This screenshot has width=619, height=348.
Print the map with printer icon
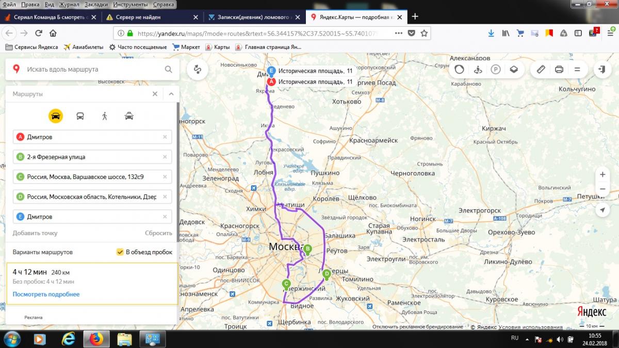point(559,69)
